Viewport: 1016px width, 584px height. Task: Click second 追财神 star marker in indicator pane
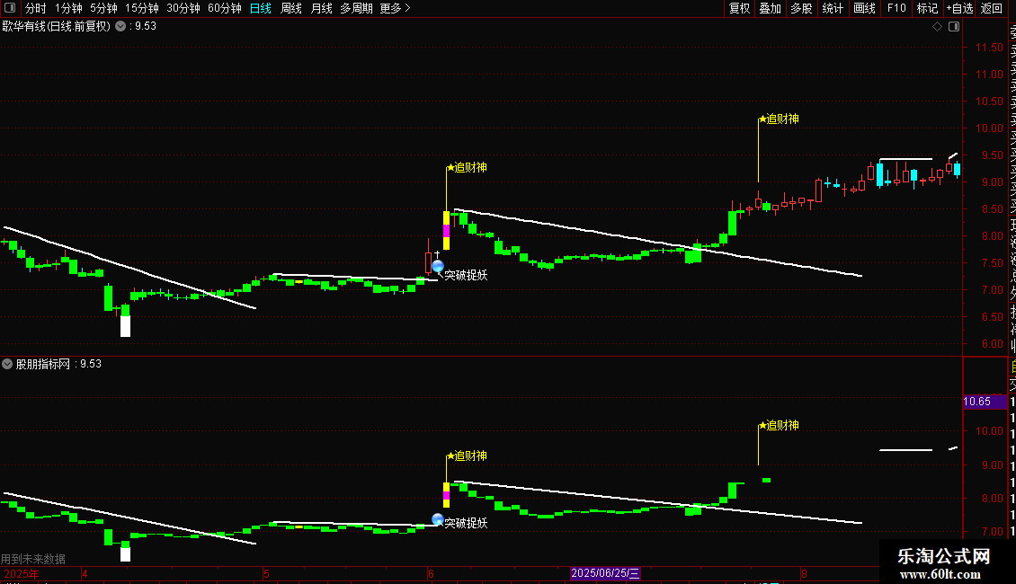pyautogui.click(x=762, y=425)
